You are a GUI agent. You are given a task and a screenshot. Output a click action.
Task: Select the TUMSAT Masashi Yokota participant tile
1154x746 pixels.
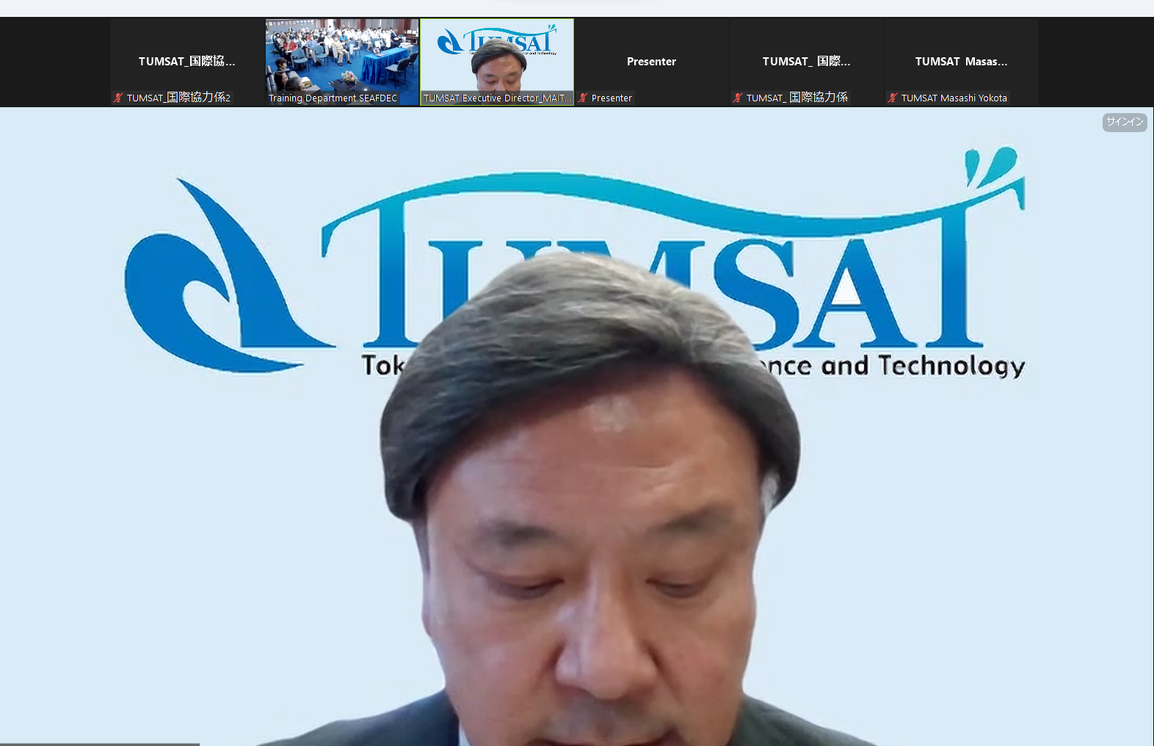coord(962,62)
